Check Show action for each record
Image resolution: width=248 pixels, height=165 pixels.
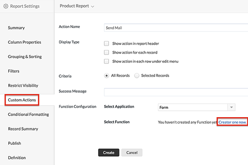(107, 52)
